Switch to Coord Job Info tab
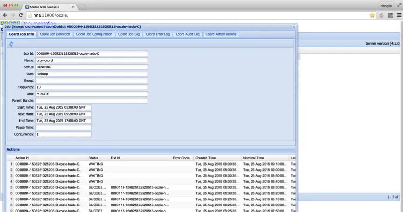 (21, 34)
